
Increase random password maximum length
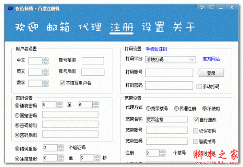coord(96,103)
